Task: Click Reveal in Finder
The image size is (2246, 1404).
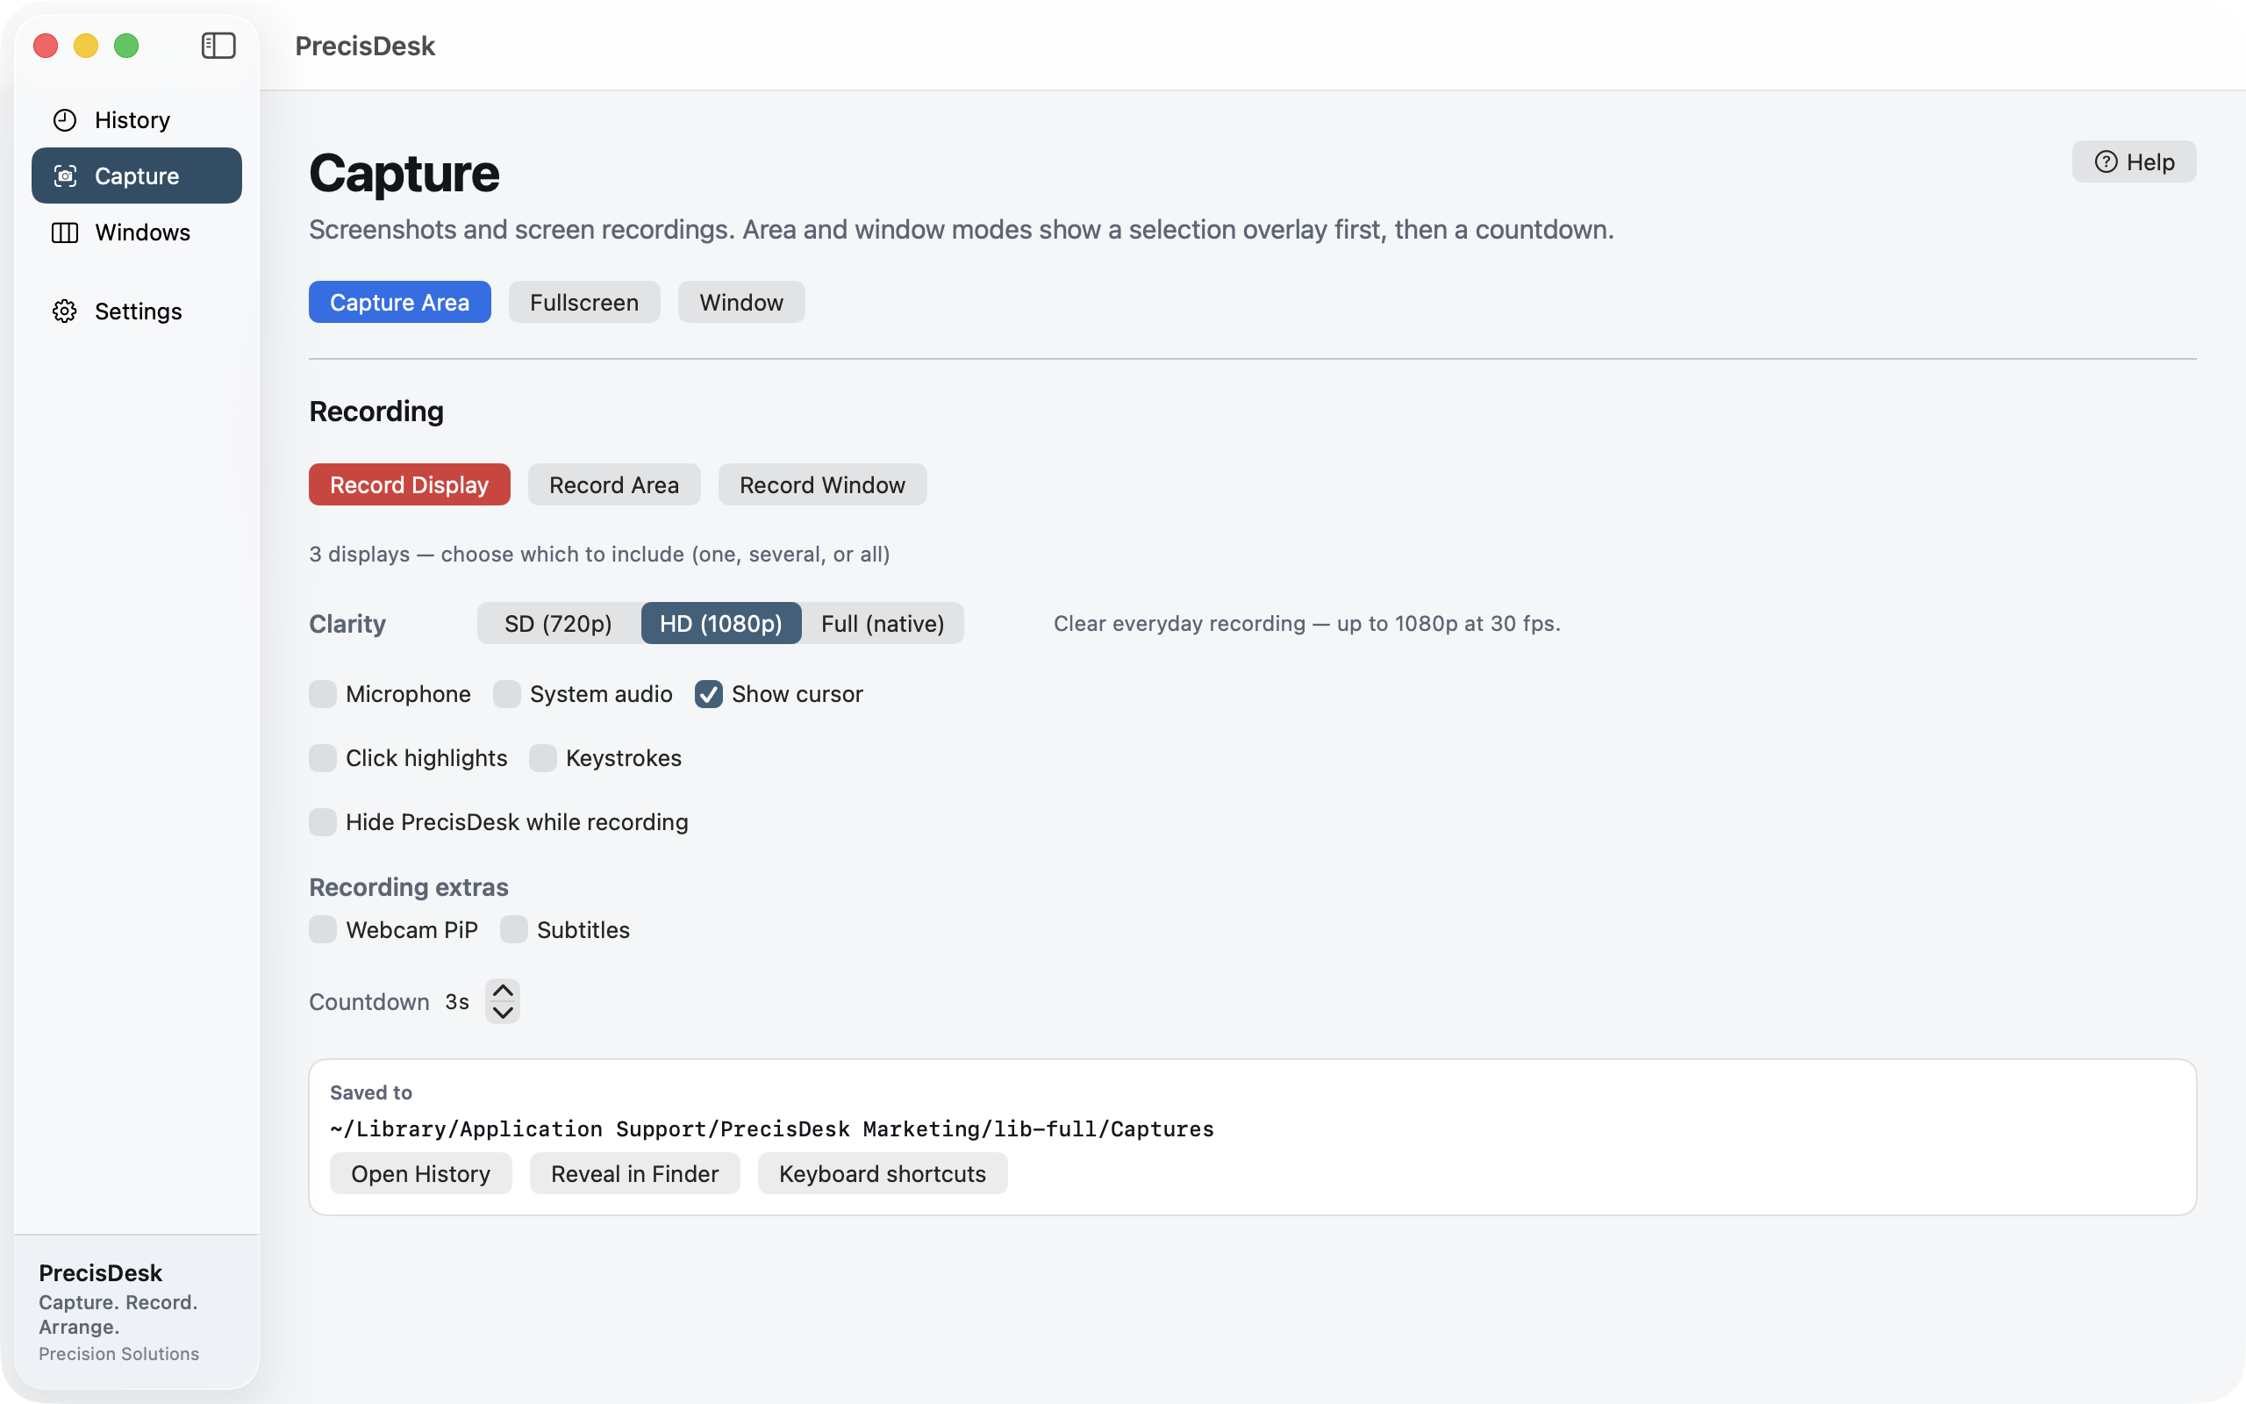Action: tap(635, 1174)
